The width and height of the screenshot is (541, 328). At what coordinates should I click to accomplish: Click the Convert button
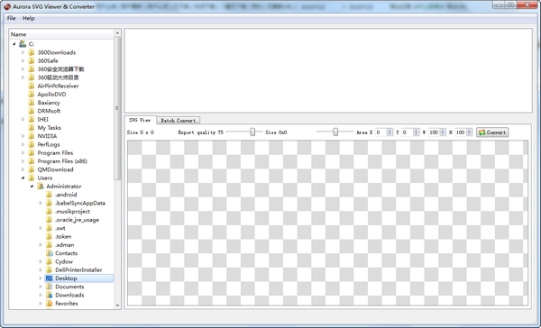[x=492, y=132]
